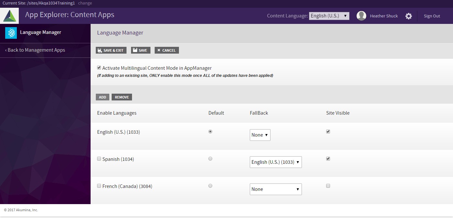Click the disk icon on the SAVE button
This screenshot has width=453, height=218.
coord(134,50)
